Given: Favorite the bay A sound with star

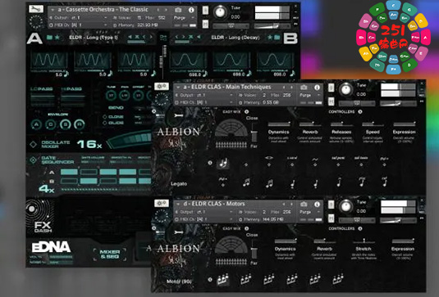Looking at the screenshot, I should [x=57, y=37].
